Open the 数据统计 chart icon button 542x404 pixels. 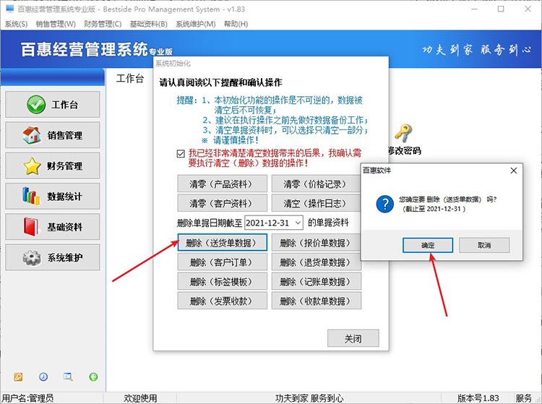(x=53, y=197)
